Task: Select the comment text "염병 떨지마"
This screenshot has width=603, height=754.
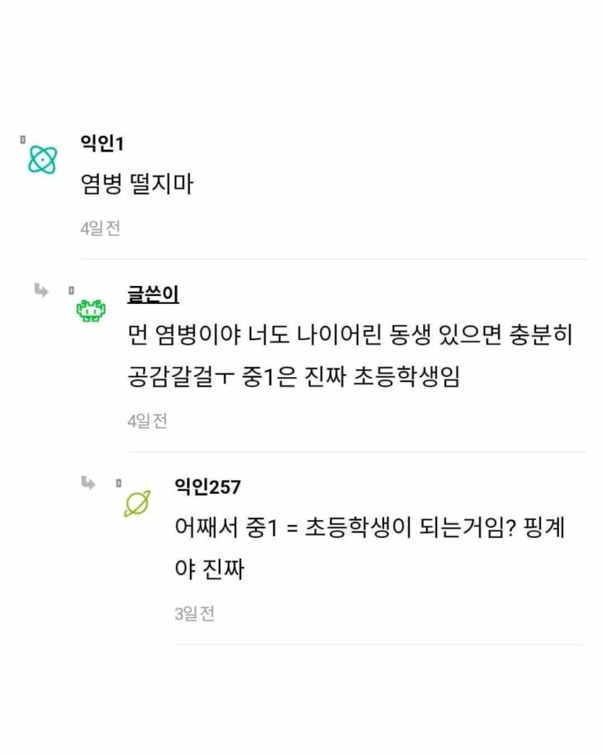Action: point(136,185)
